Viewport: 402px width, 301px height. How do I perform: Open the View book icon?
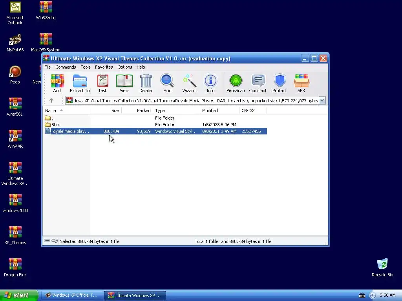pyautogui.click(x=124, y=83)
